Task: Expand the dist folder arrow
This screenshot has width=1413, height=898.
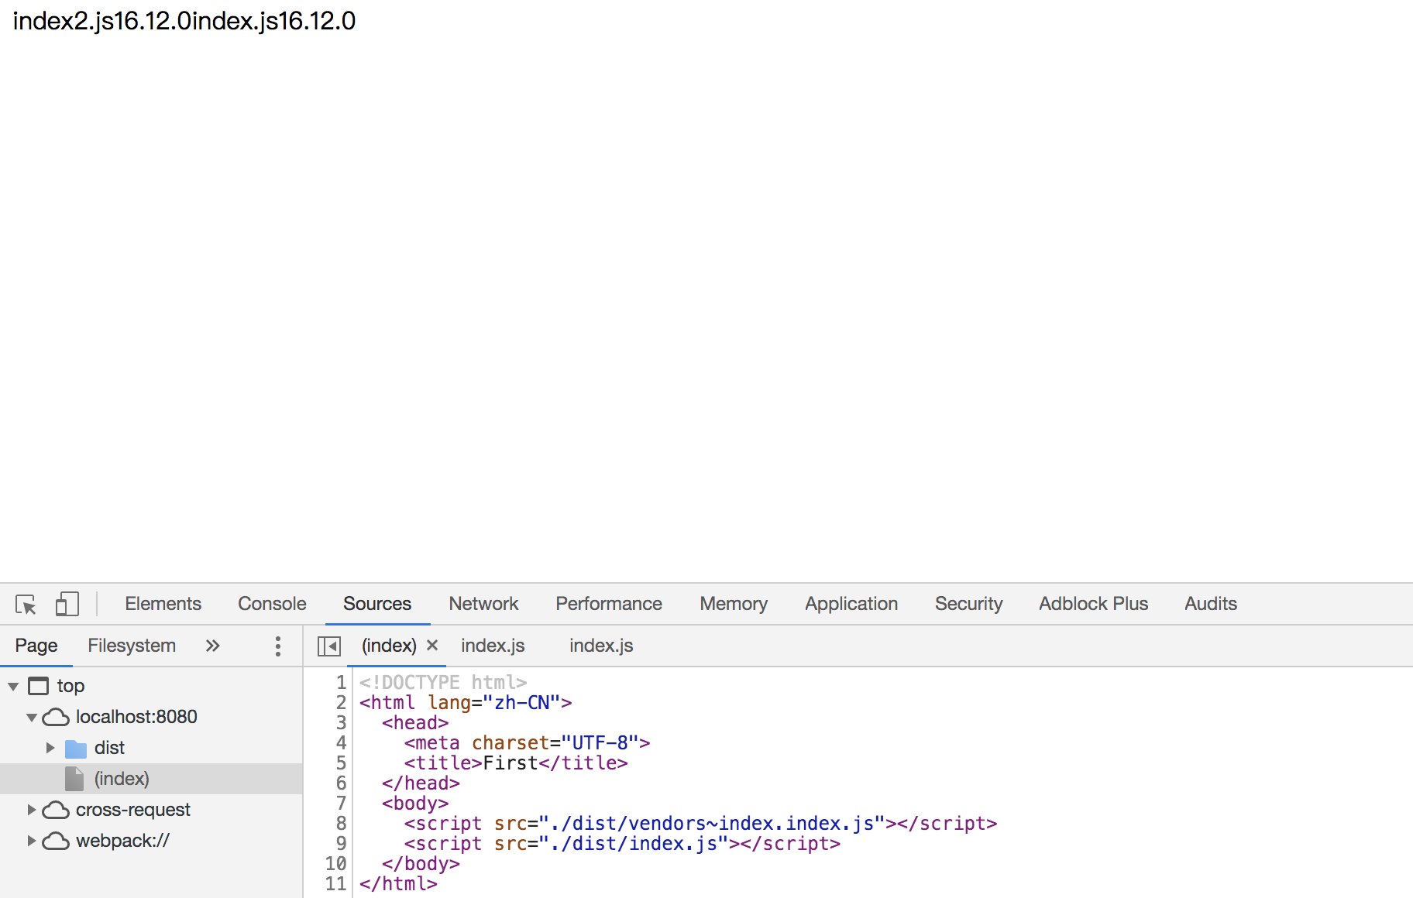Action: pos(50,748)
